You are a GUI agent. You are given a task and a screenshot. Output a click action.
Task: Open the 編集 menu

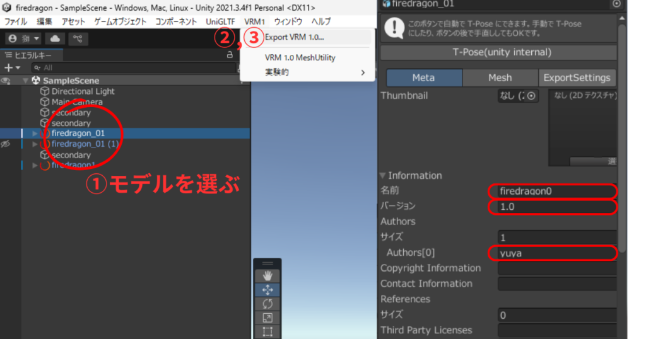pos(45,22)
